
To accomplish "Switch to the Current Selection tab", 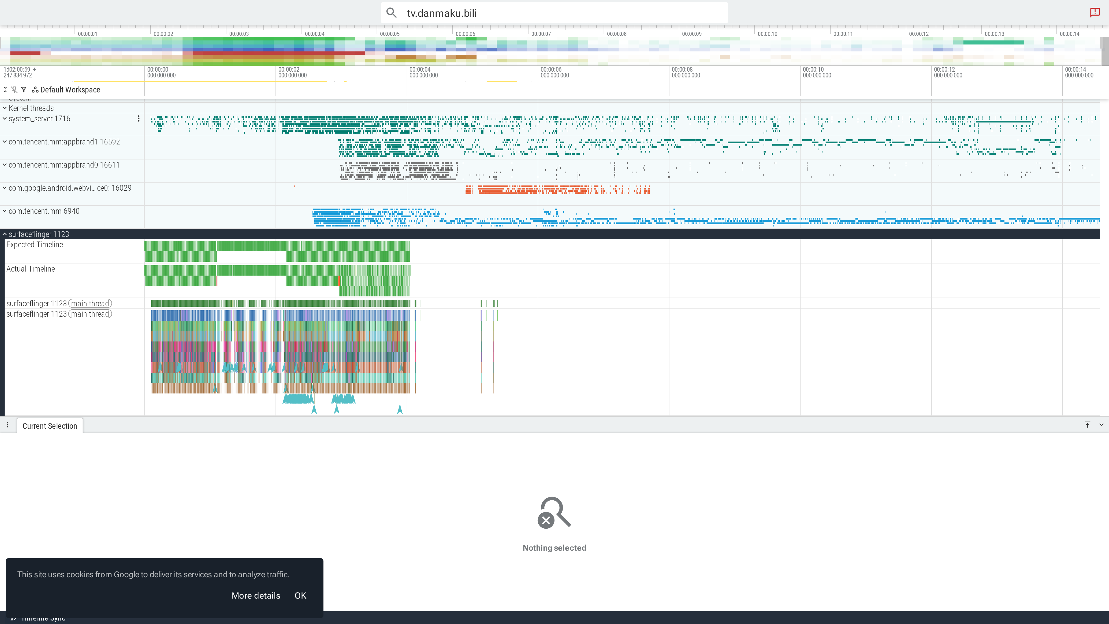I will (49, 426).
